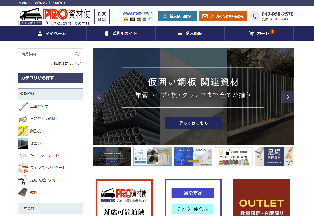Go to next carousel slide

288,97
